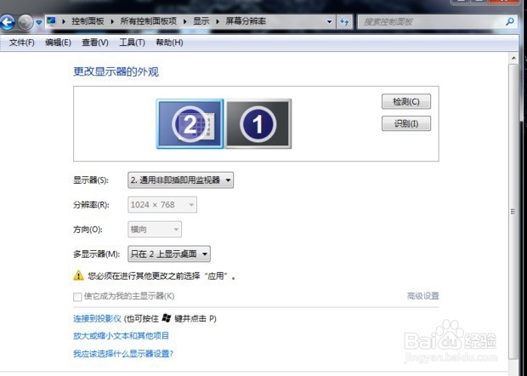Click the Forward navigation arrow button
Screen dimensions: 527x376
tap(25, 22)
